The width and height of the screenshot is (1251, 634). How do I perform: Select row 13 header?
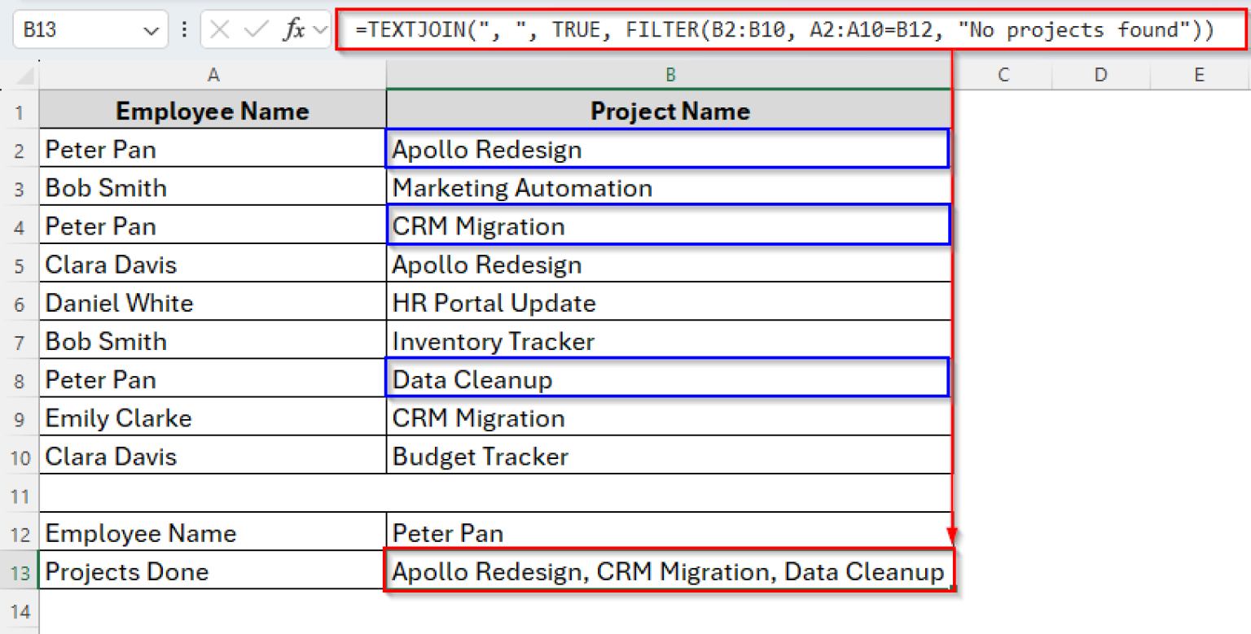coord(20,572)
